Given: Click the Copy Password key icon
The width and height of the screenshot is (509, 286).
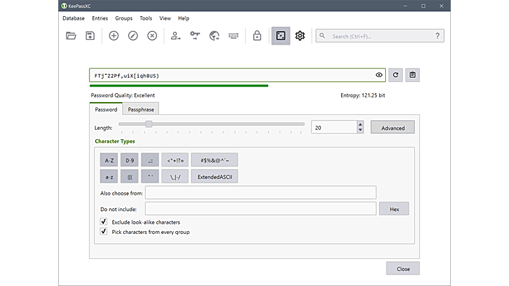Looking at the screenshot, I should pos(195,36).
